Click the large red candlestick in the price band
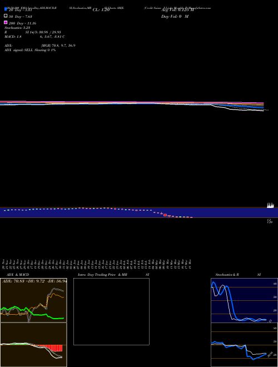 coord(165,215)
